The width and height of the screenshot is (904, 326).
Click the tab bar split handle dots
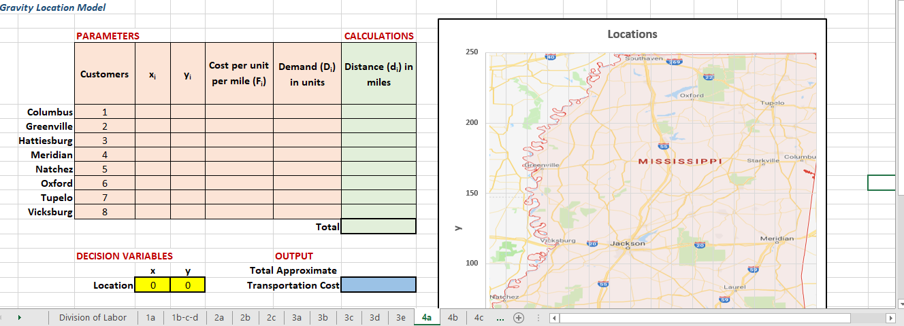(538, 317)
